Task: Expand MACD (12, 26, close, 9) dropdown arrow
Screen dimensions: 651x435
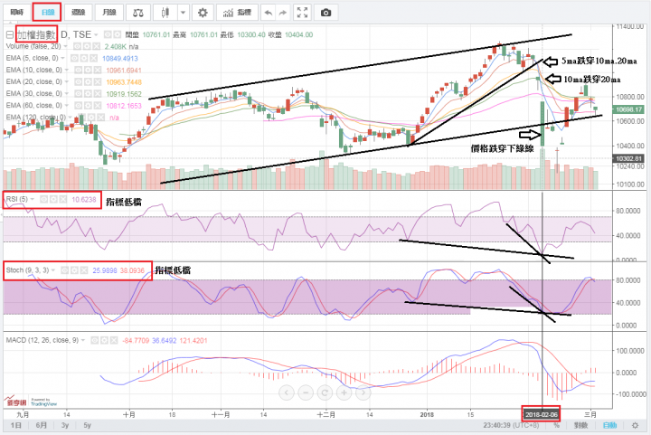Action: click(x=83, y=340)
